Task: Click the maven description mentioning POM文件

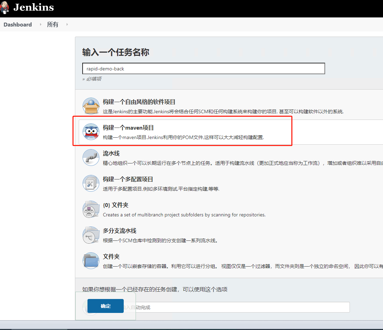Action: [x=183, y=137]
